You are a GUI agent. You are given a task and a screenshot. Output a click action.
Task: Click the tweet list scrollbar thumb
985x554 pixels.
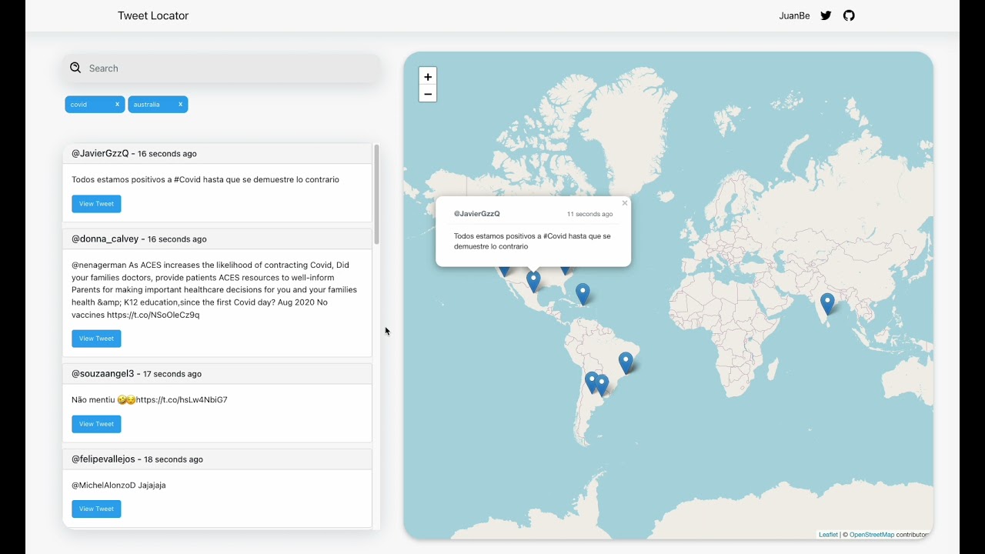tap(377, 195)
